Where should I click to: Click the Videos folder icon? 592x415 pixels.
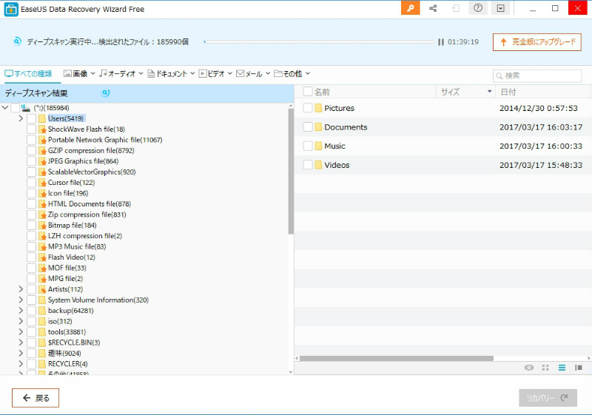[318, 164]
